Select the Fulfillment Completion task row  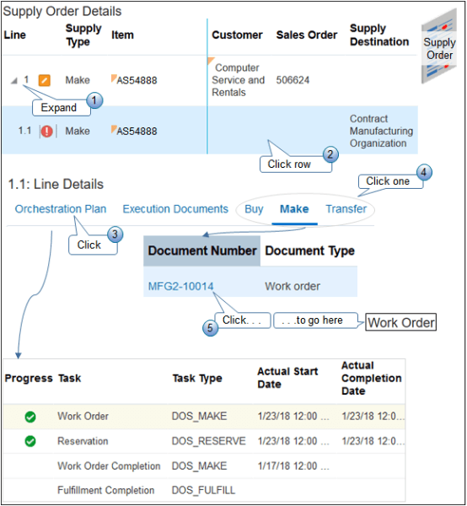pyautogui.click(x=204, y=491)
